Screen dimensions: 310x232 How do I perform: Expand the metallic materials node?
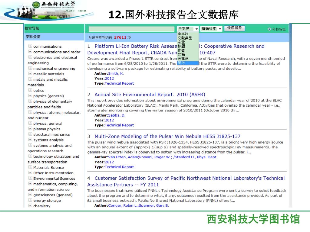pyautogui.click(x=30, y=74)
